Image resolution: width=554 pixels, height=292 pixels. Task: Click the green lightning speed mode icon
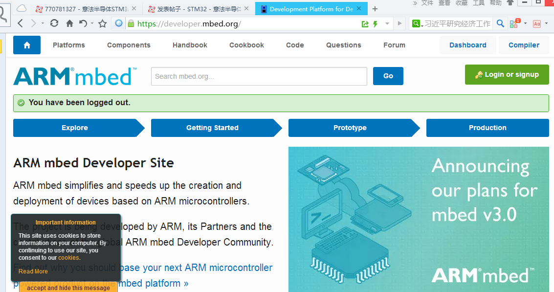[x=375, y=24]
